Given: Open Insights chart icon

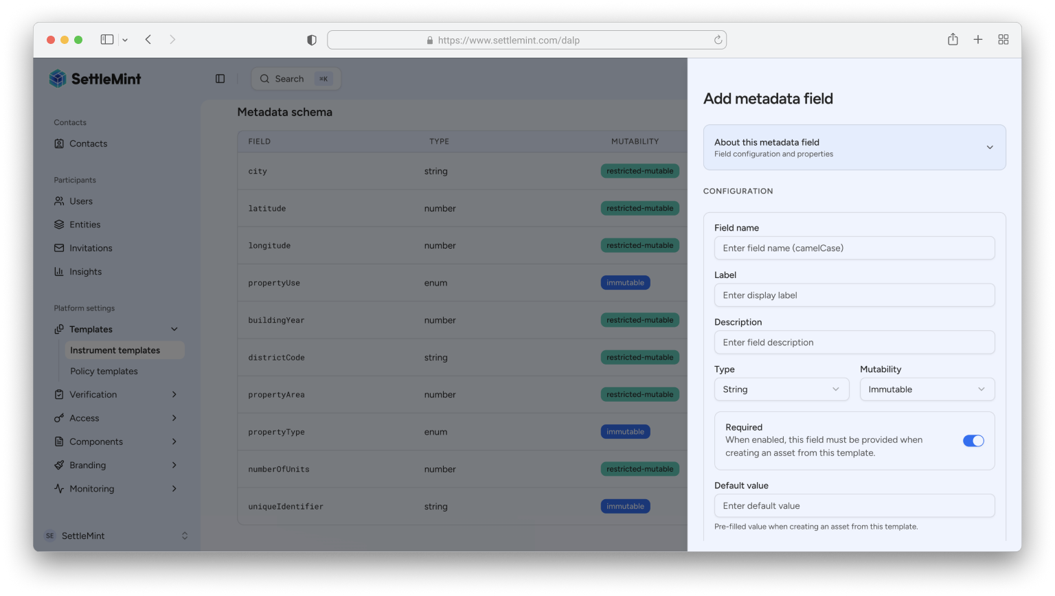Looking at the screenshot, I should click(59, 272).
